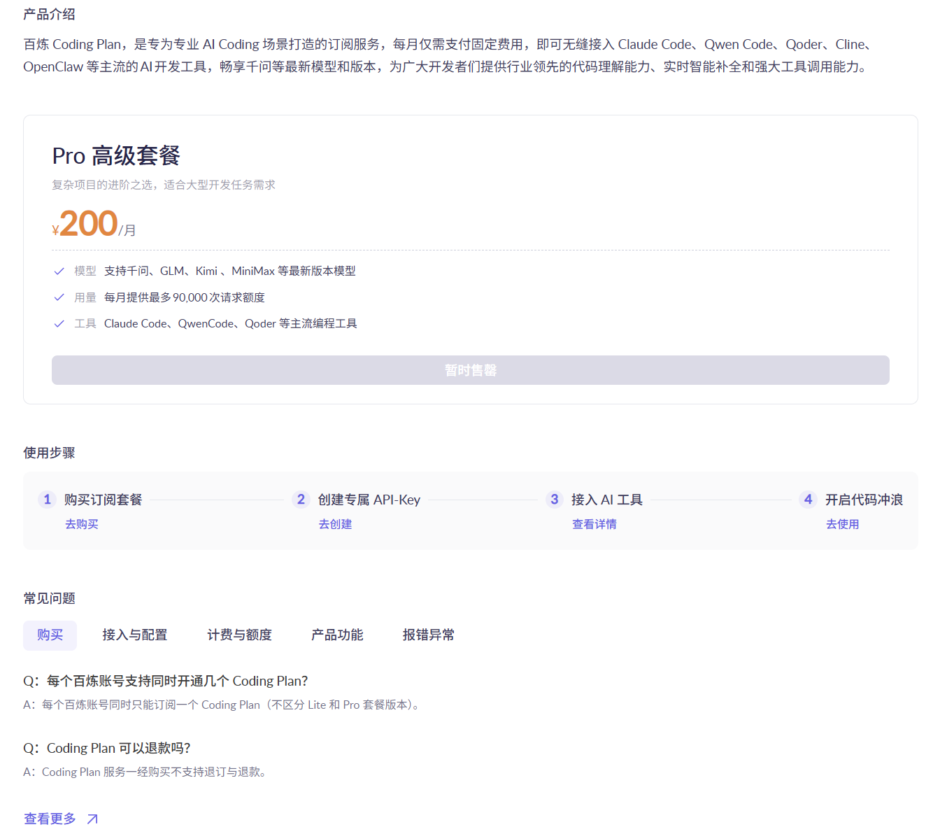Click answer about 只能订阅一个 Coding Plan
The height and width of the screenshot is (834, 933).
tap(222, 705)
